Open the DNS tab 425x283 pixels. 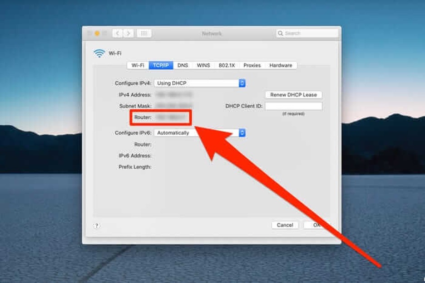pos(183,65)
